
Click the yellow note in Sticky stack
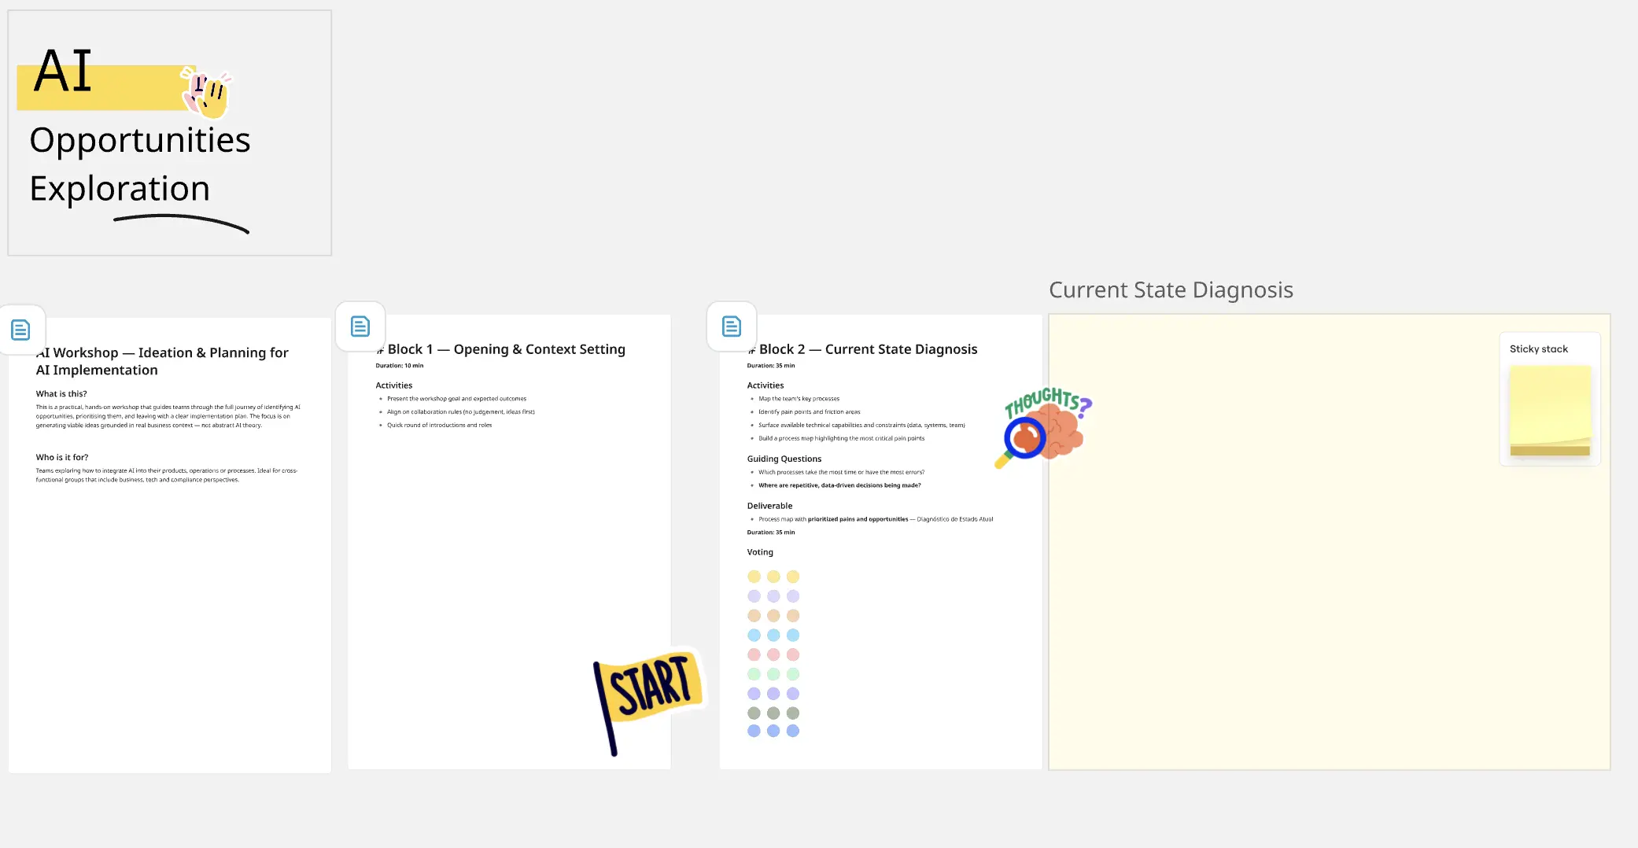pos(1550,409)
